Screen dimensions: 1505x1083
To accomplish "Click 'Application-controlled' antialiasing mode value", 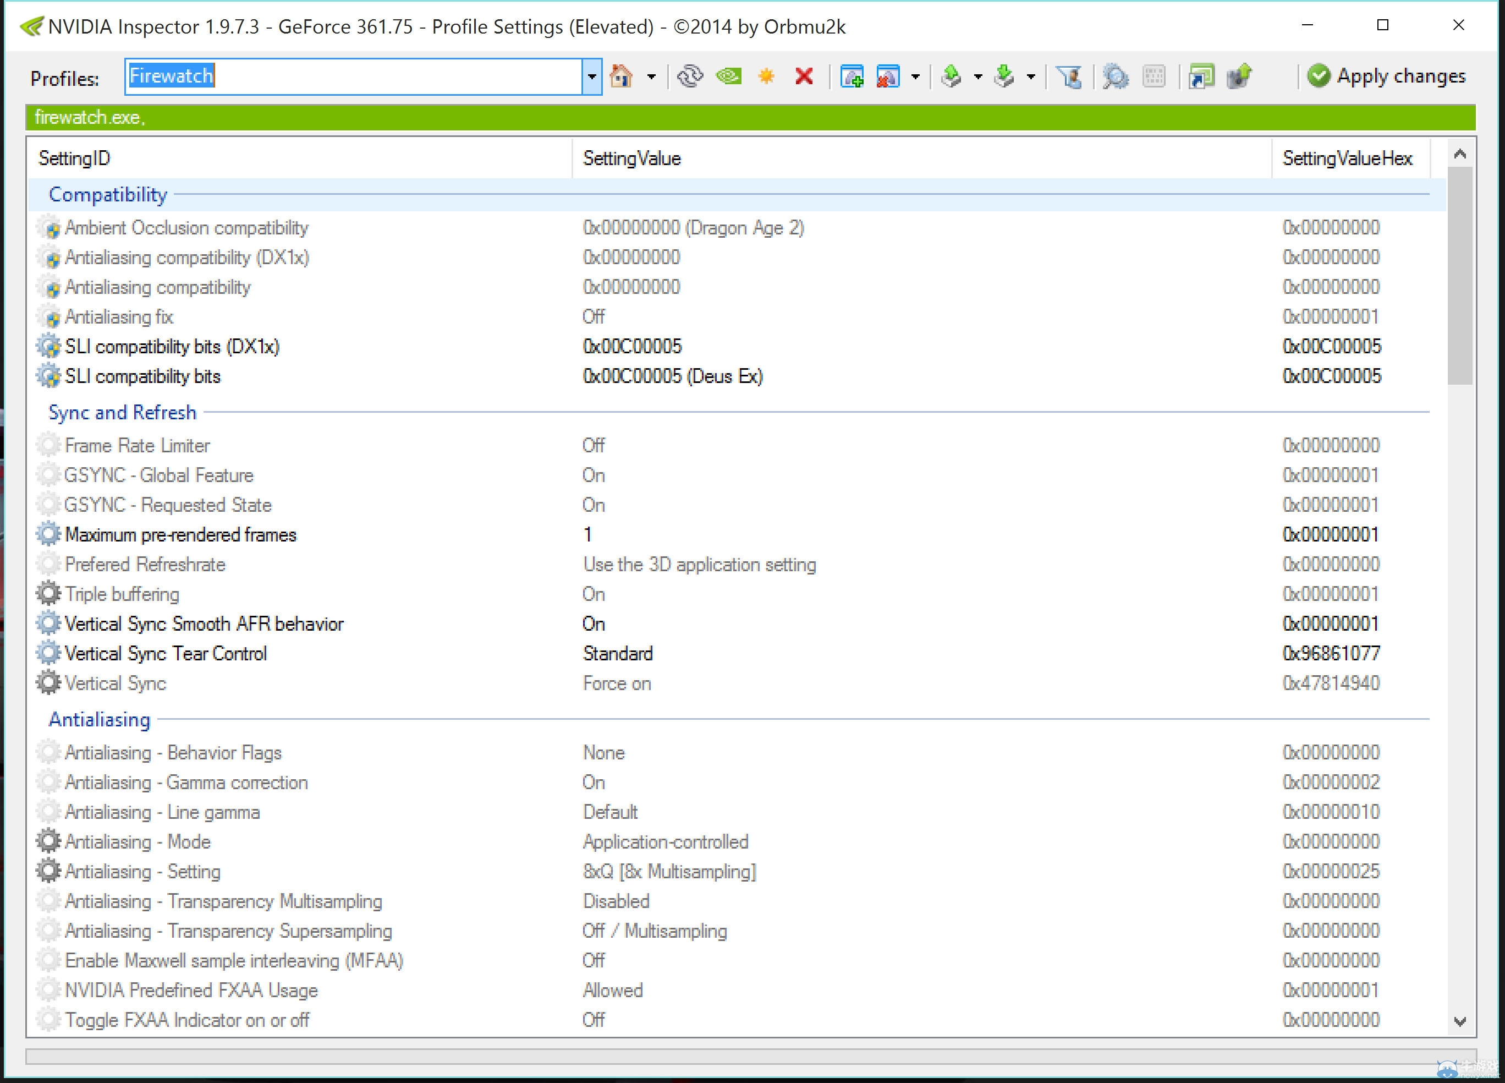I will pos(666,841).
